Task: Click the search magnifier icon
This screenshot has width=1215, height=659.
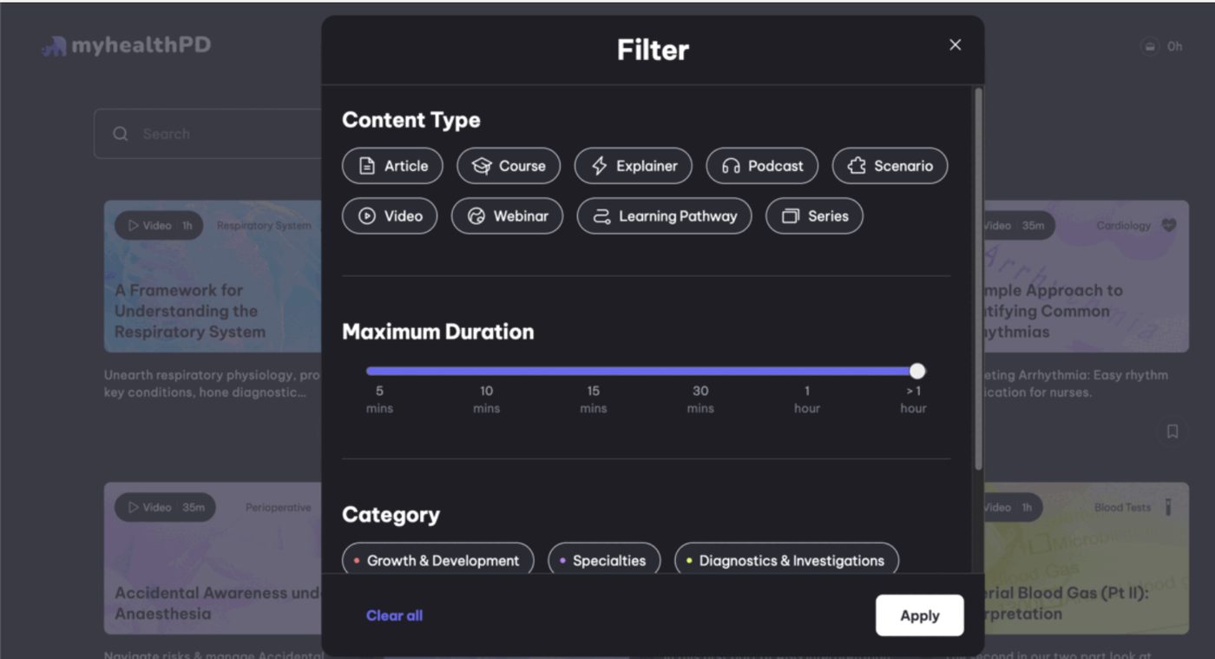Action: tap(121, 134)
